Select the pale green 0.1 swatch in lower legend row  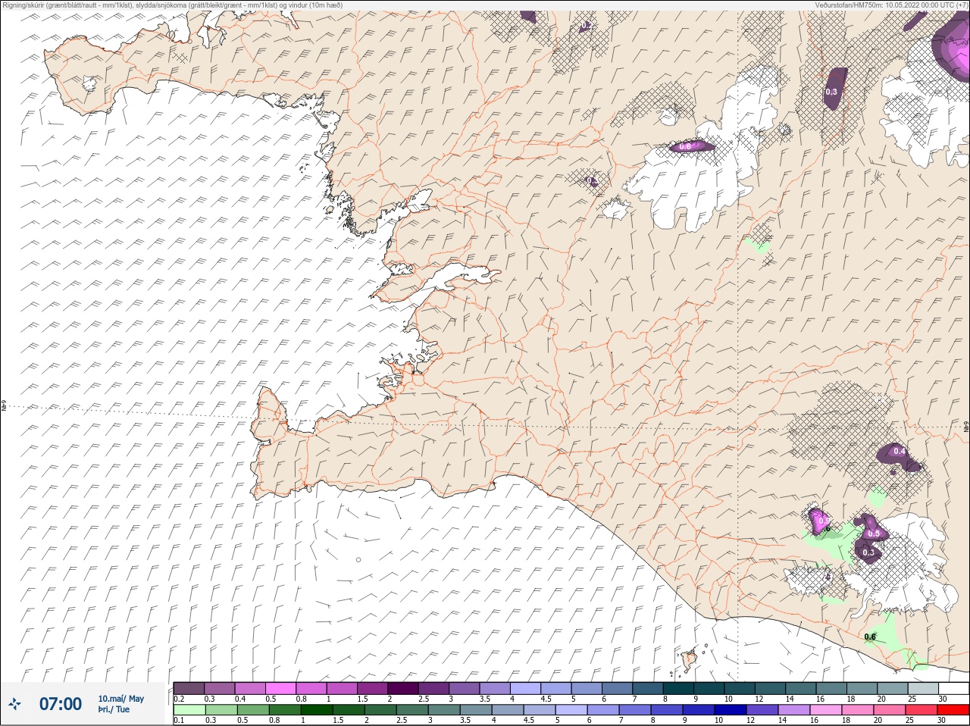click(189, 710)
